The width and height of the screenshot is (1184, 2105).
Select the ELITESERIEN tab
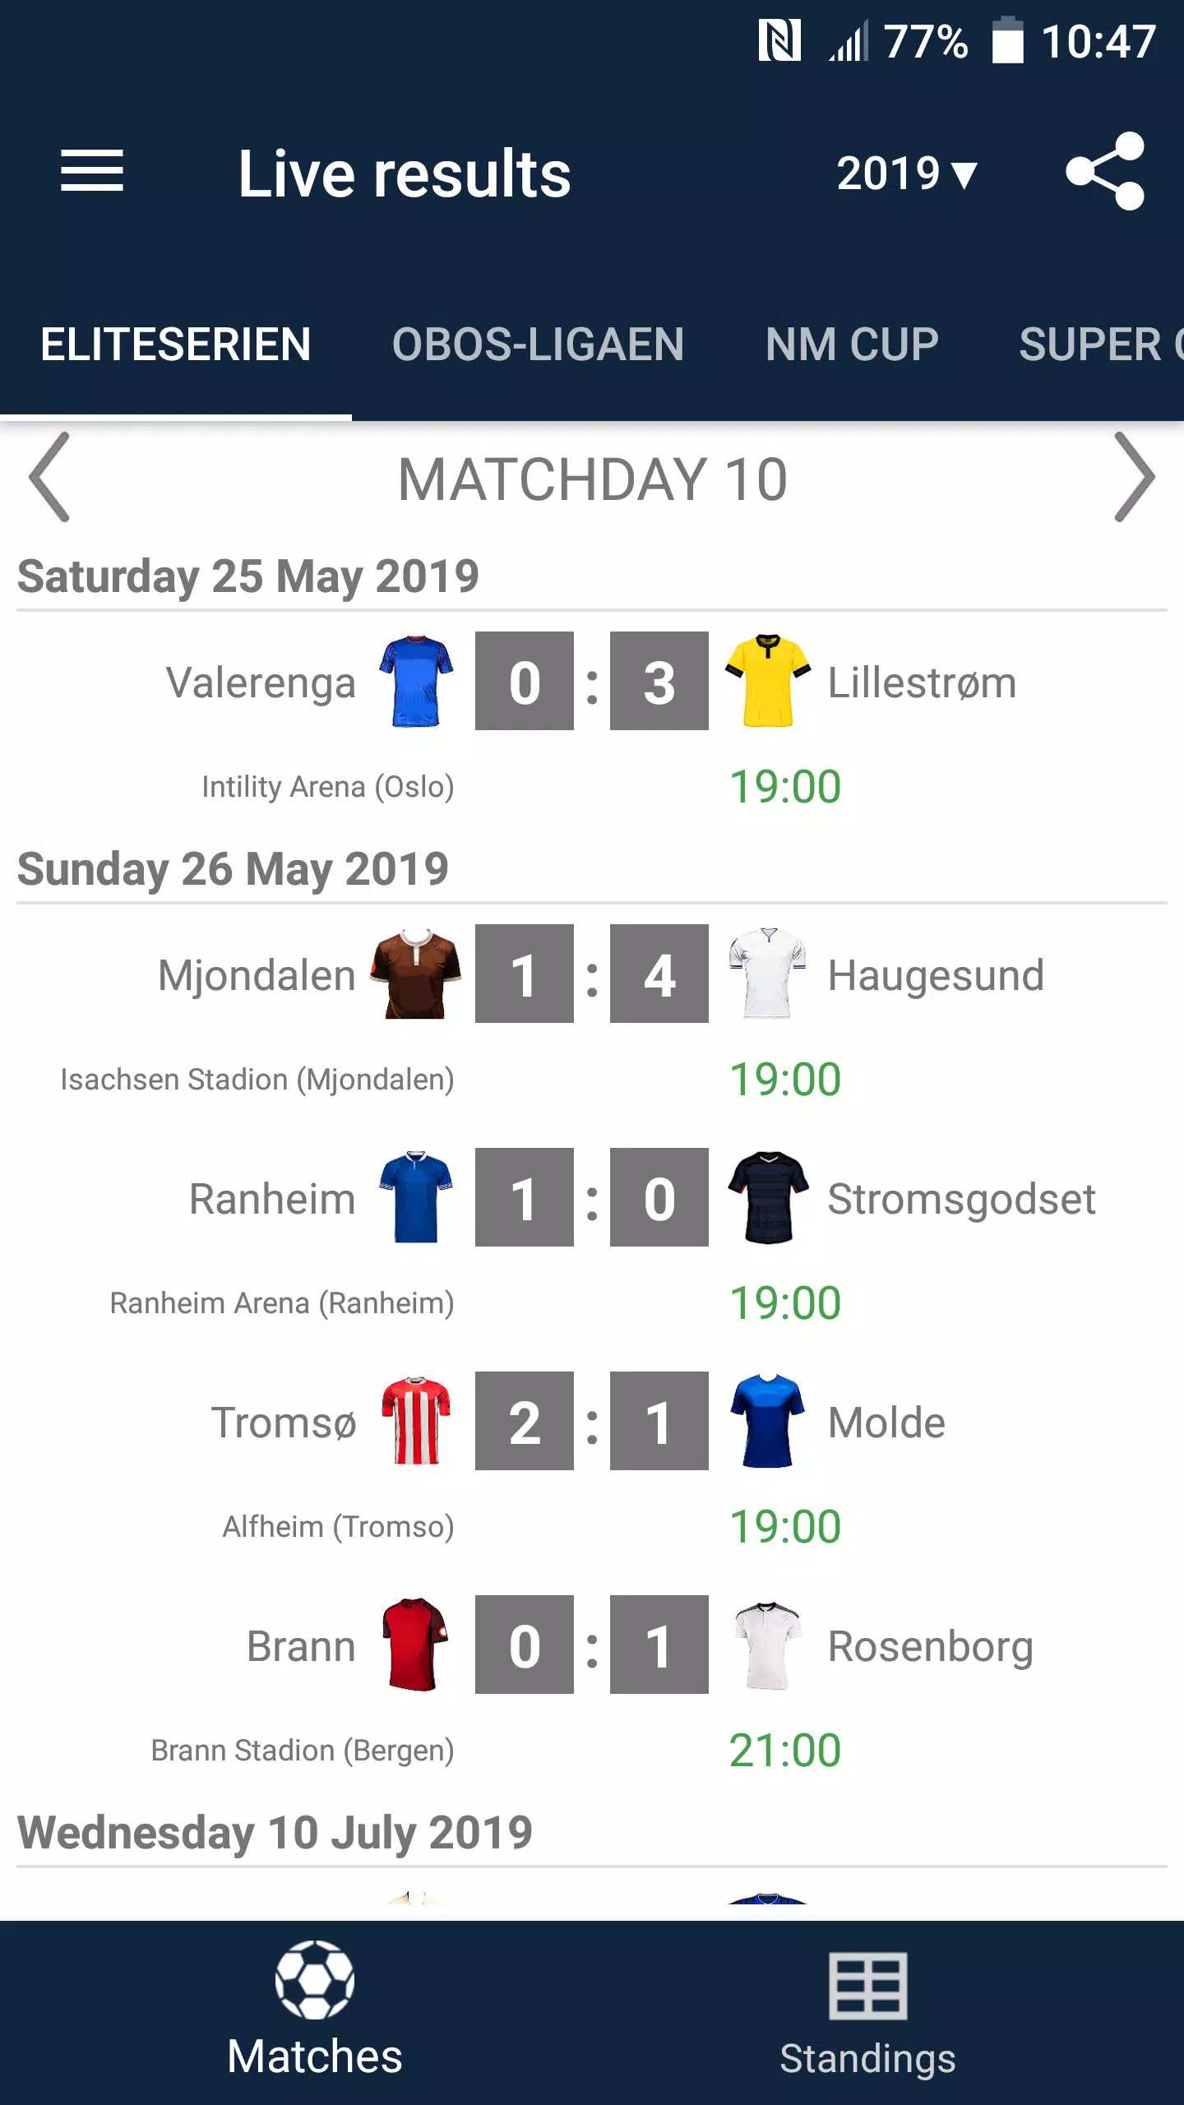tap(176, 344)
